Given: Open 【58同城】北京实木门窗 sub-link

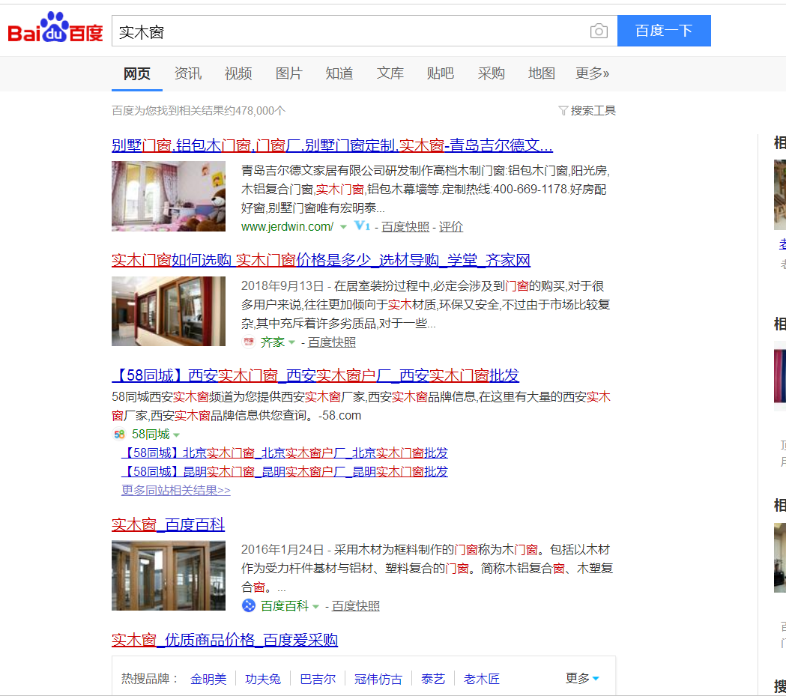Looking at the screenshot, I should (x=284, y=453).
